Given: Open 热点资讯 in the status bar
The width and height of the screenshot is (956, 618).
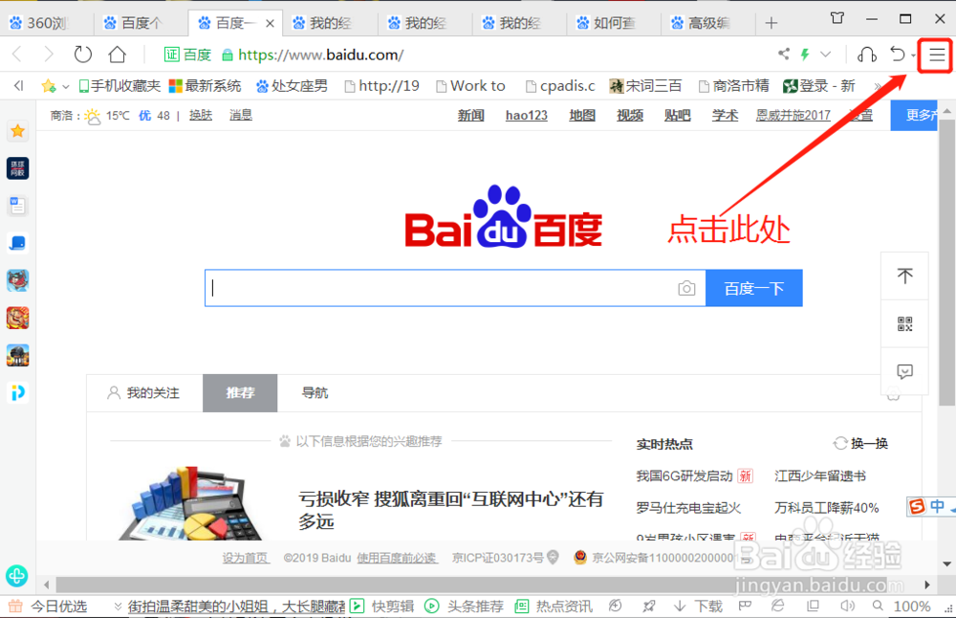Looking at the screenshot, I should (553, 607).
